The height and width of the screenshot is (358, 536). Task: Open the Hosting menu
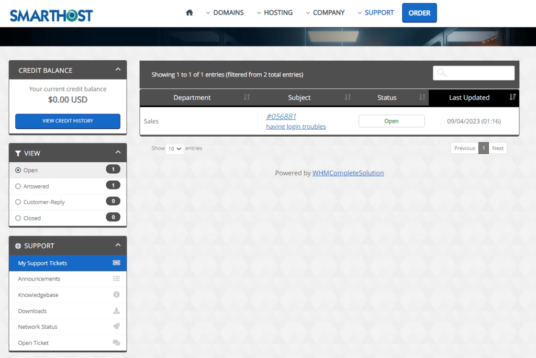275,13
